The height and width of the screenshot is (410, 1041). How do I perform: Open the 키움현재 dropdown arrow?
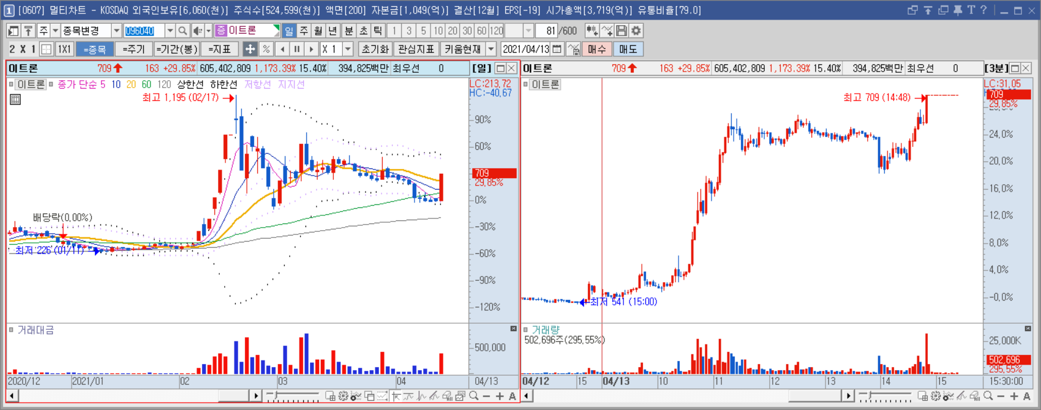pyautogui.click(x=491, y=49)
